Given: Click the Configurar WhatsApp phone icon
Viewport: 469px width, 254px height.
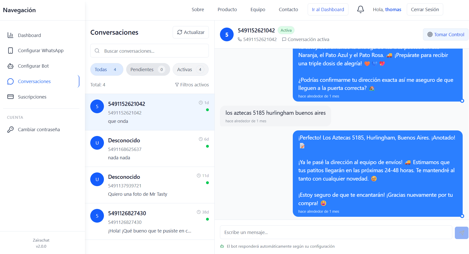Looking at the screenshot, I should point(10,50).
